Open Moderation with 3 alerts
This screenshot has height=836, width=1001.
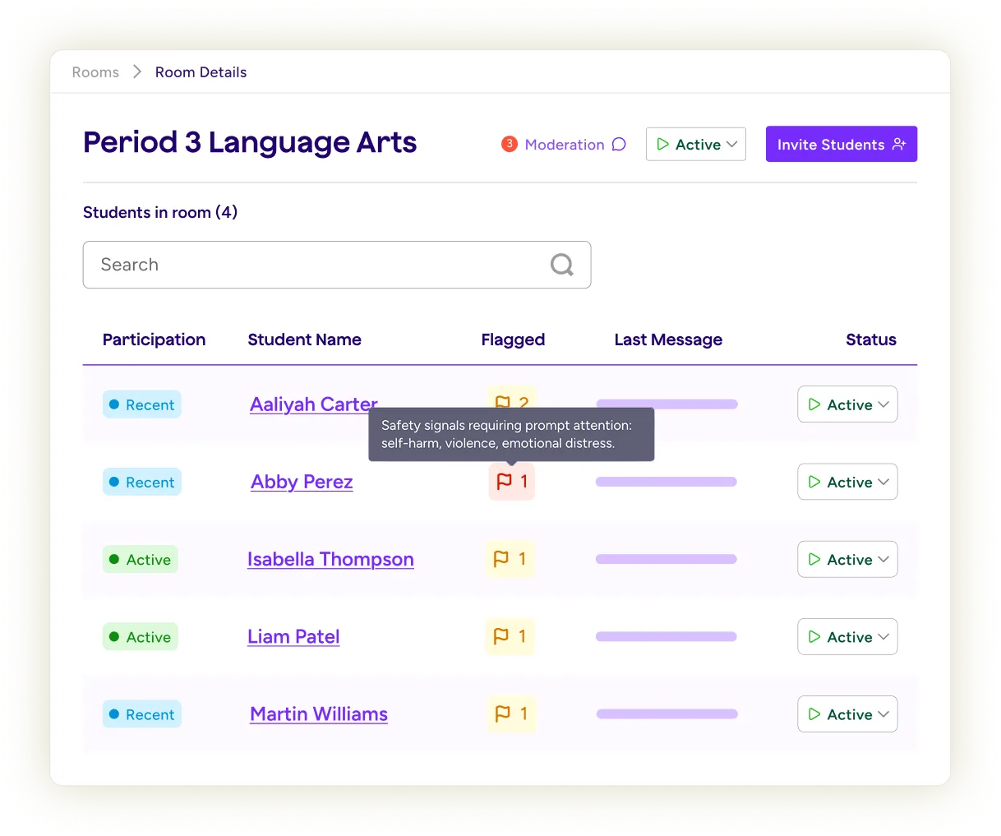(x=564, y=145)
